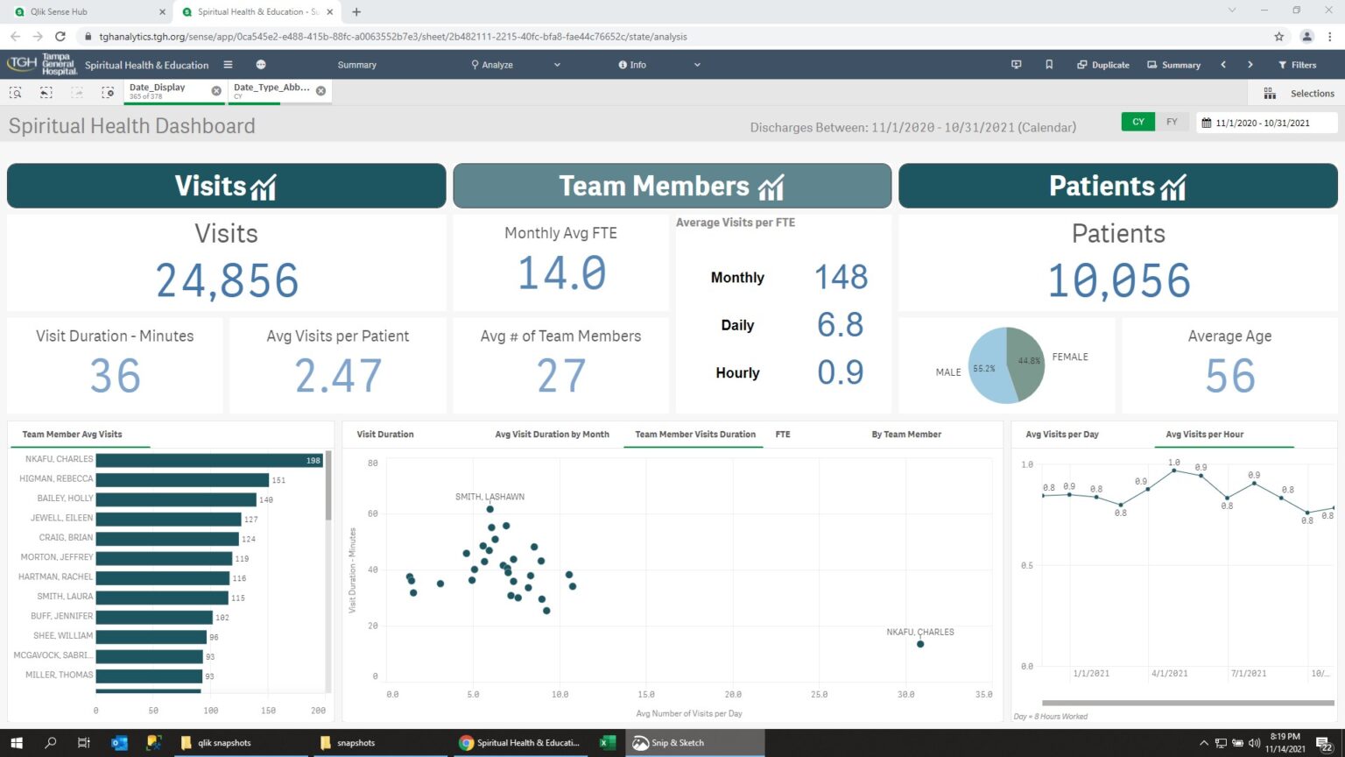Screen dimensions: 1345x757
Task: Switch to the FTE chart tab
Action: pos(782,434)
